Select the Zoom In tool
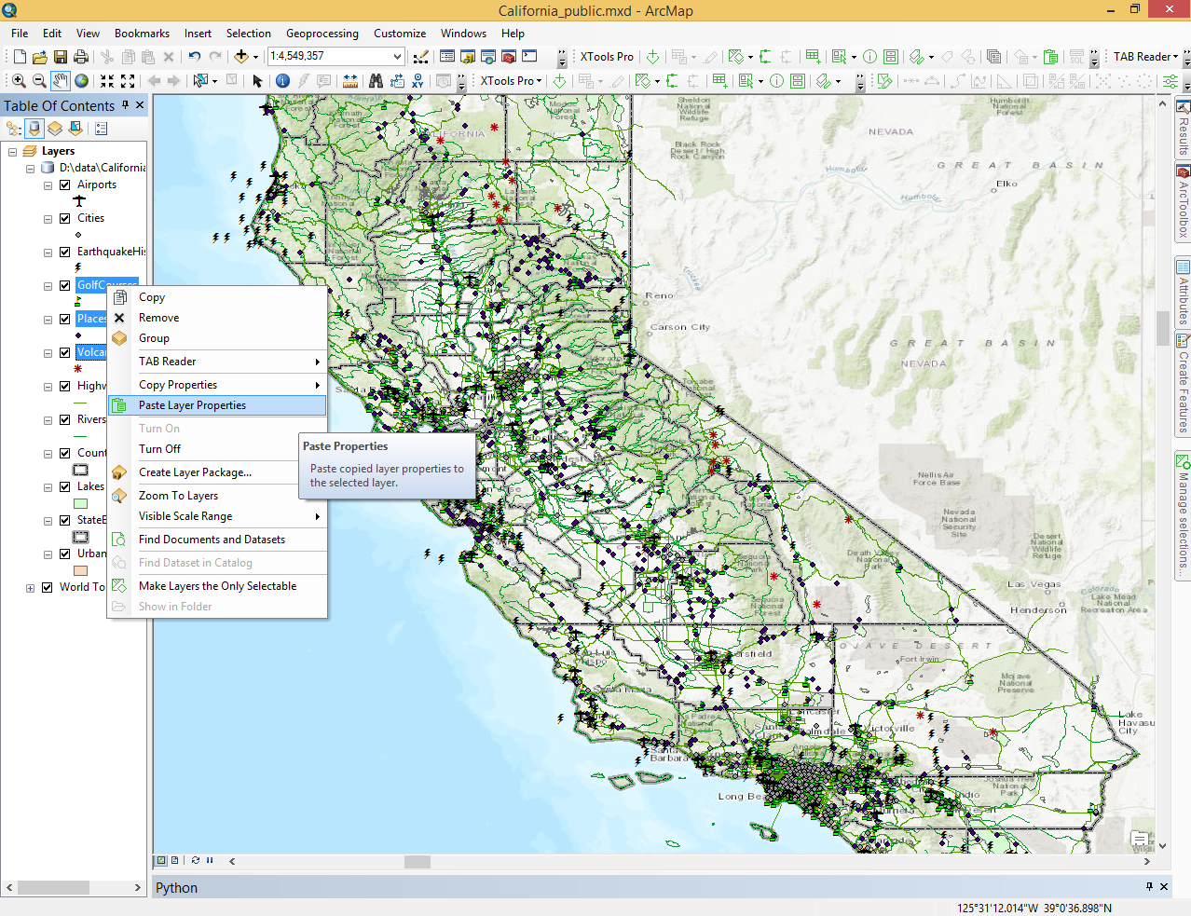The height and width of the screenshot is (916, 1191). (x=19, y=81)
